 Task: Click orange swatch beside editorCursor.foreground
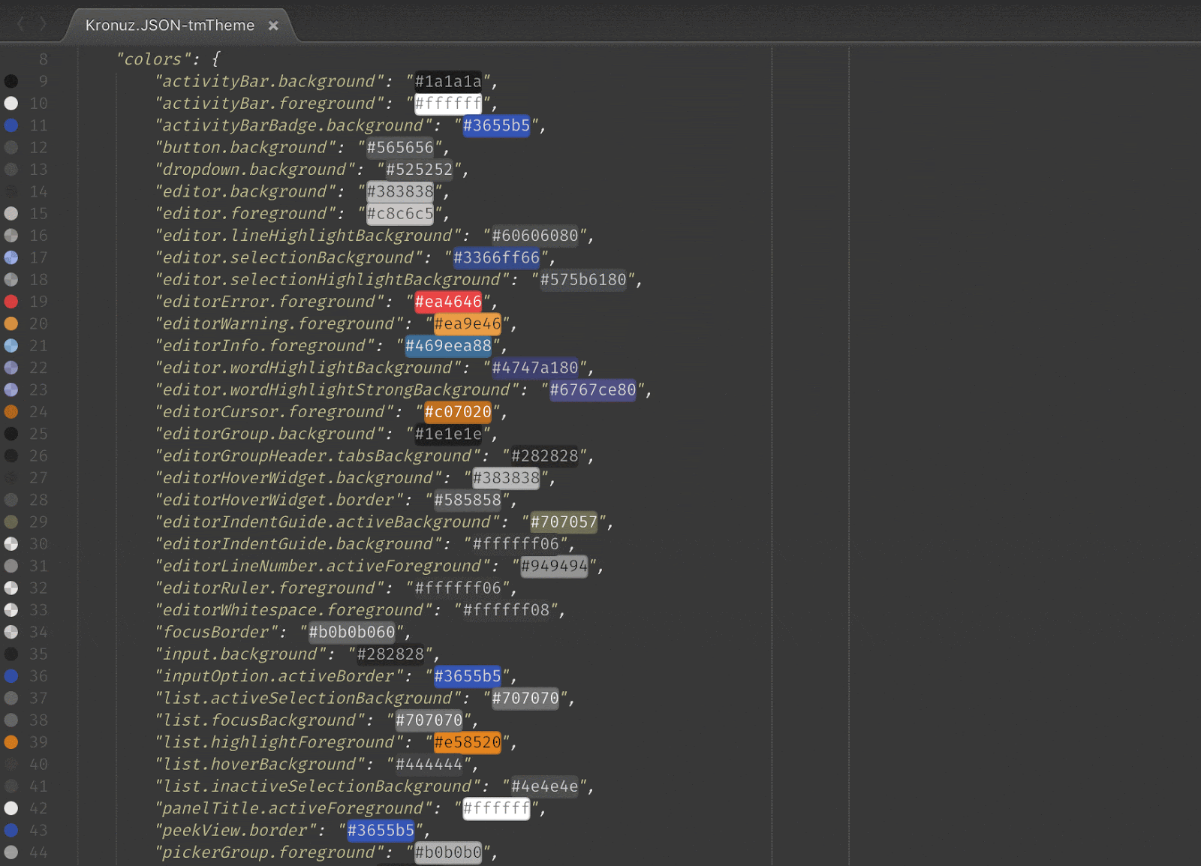point(12,412)
